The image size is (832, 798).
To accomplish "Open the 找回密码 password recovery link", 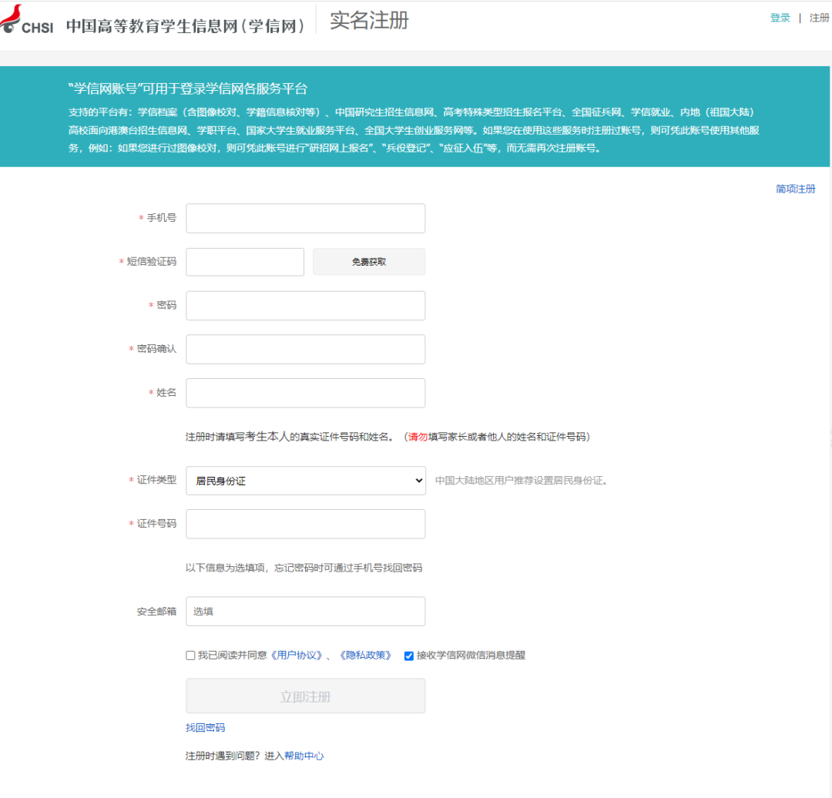I will (204, 726).
